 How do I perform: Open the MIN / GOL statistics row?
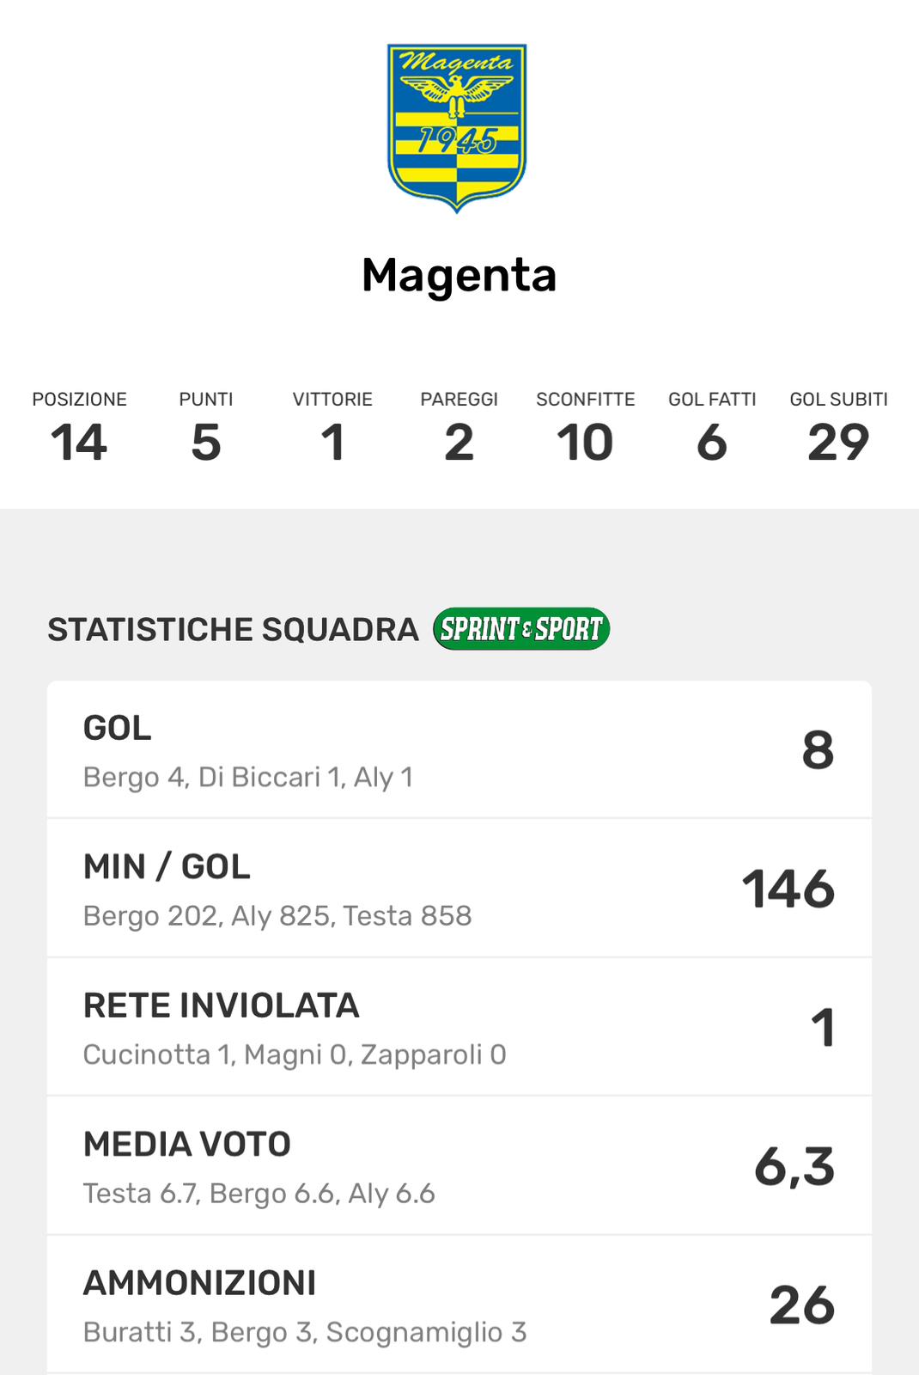[x=459, y=889]
